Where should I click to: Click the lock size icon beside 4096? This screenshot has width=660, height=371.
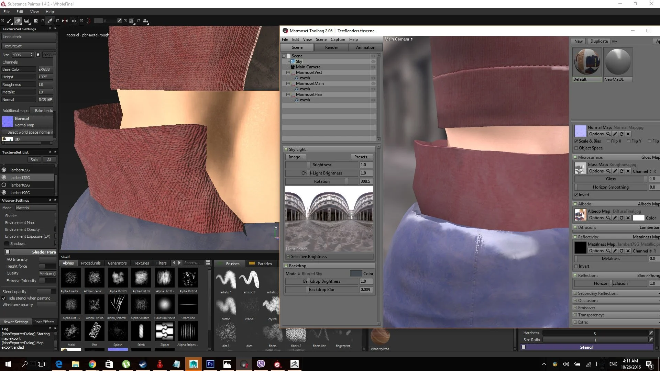tap(38, 55)
